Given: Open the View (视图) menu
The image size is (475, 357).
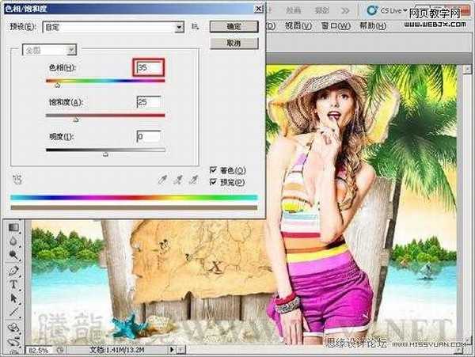Looking at the screenshot, I should click(x=295, y=25).
